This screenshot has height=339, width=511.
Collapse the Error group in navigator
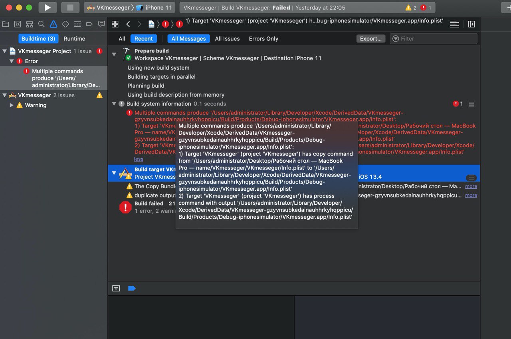(12, 61)
